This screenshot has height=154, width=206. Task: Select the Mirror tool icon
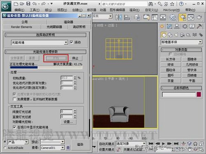[x=119, y=17]
